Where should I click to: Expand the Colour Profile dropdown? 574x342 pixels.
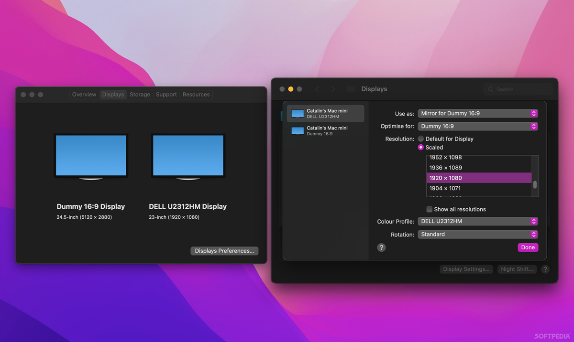(477, 222)
